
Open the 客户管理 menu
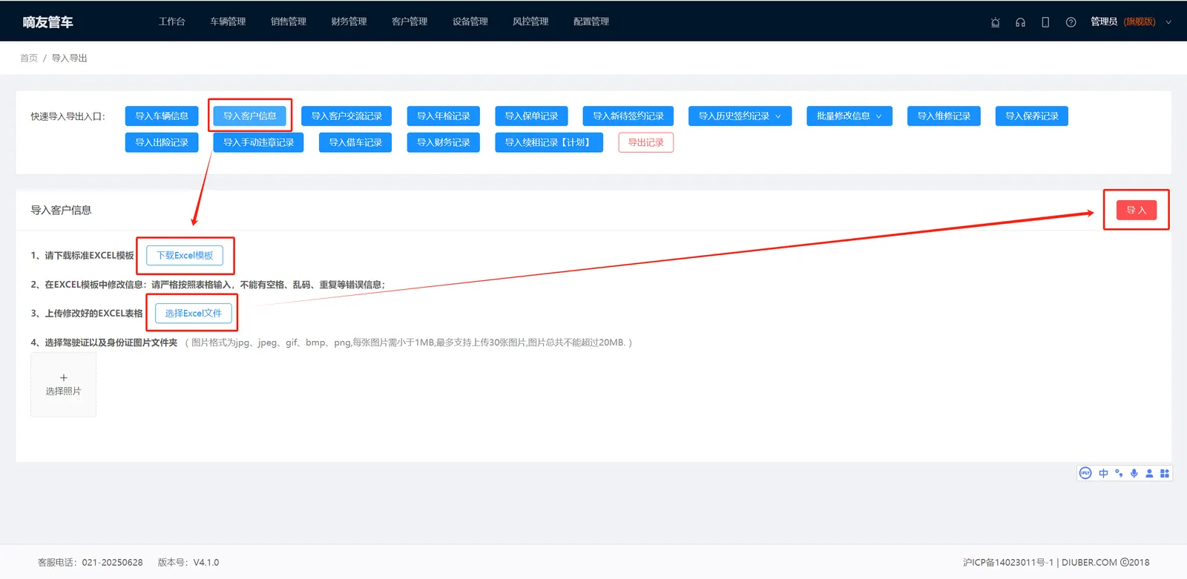[x=410, y=21]
